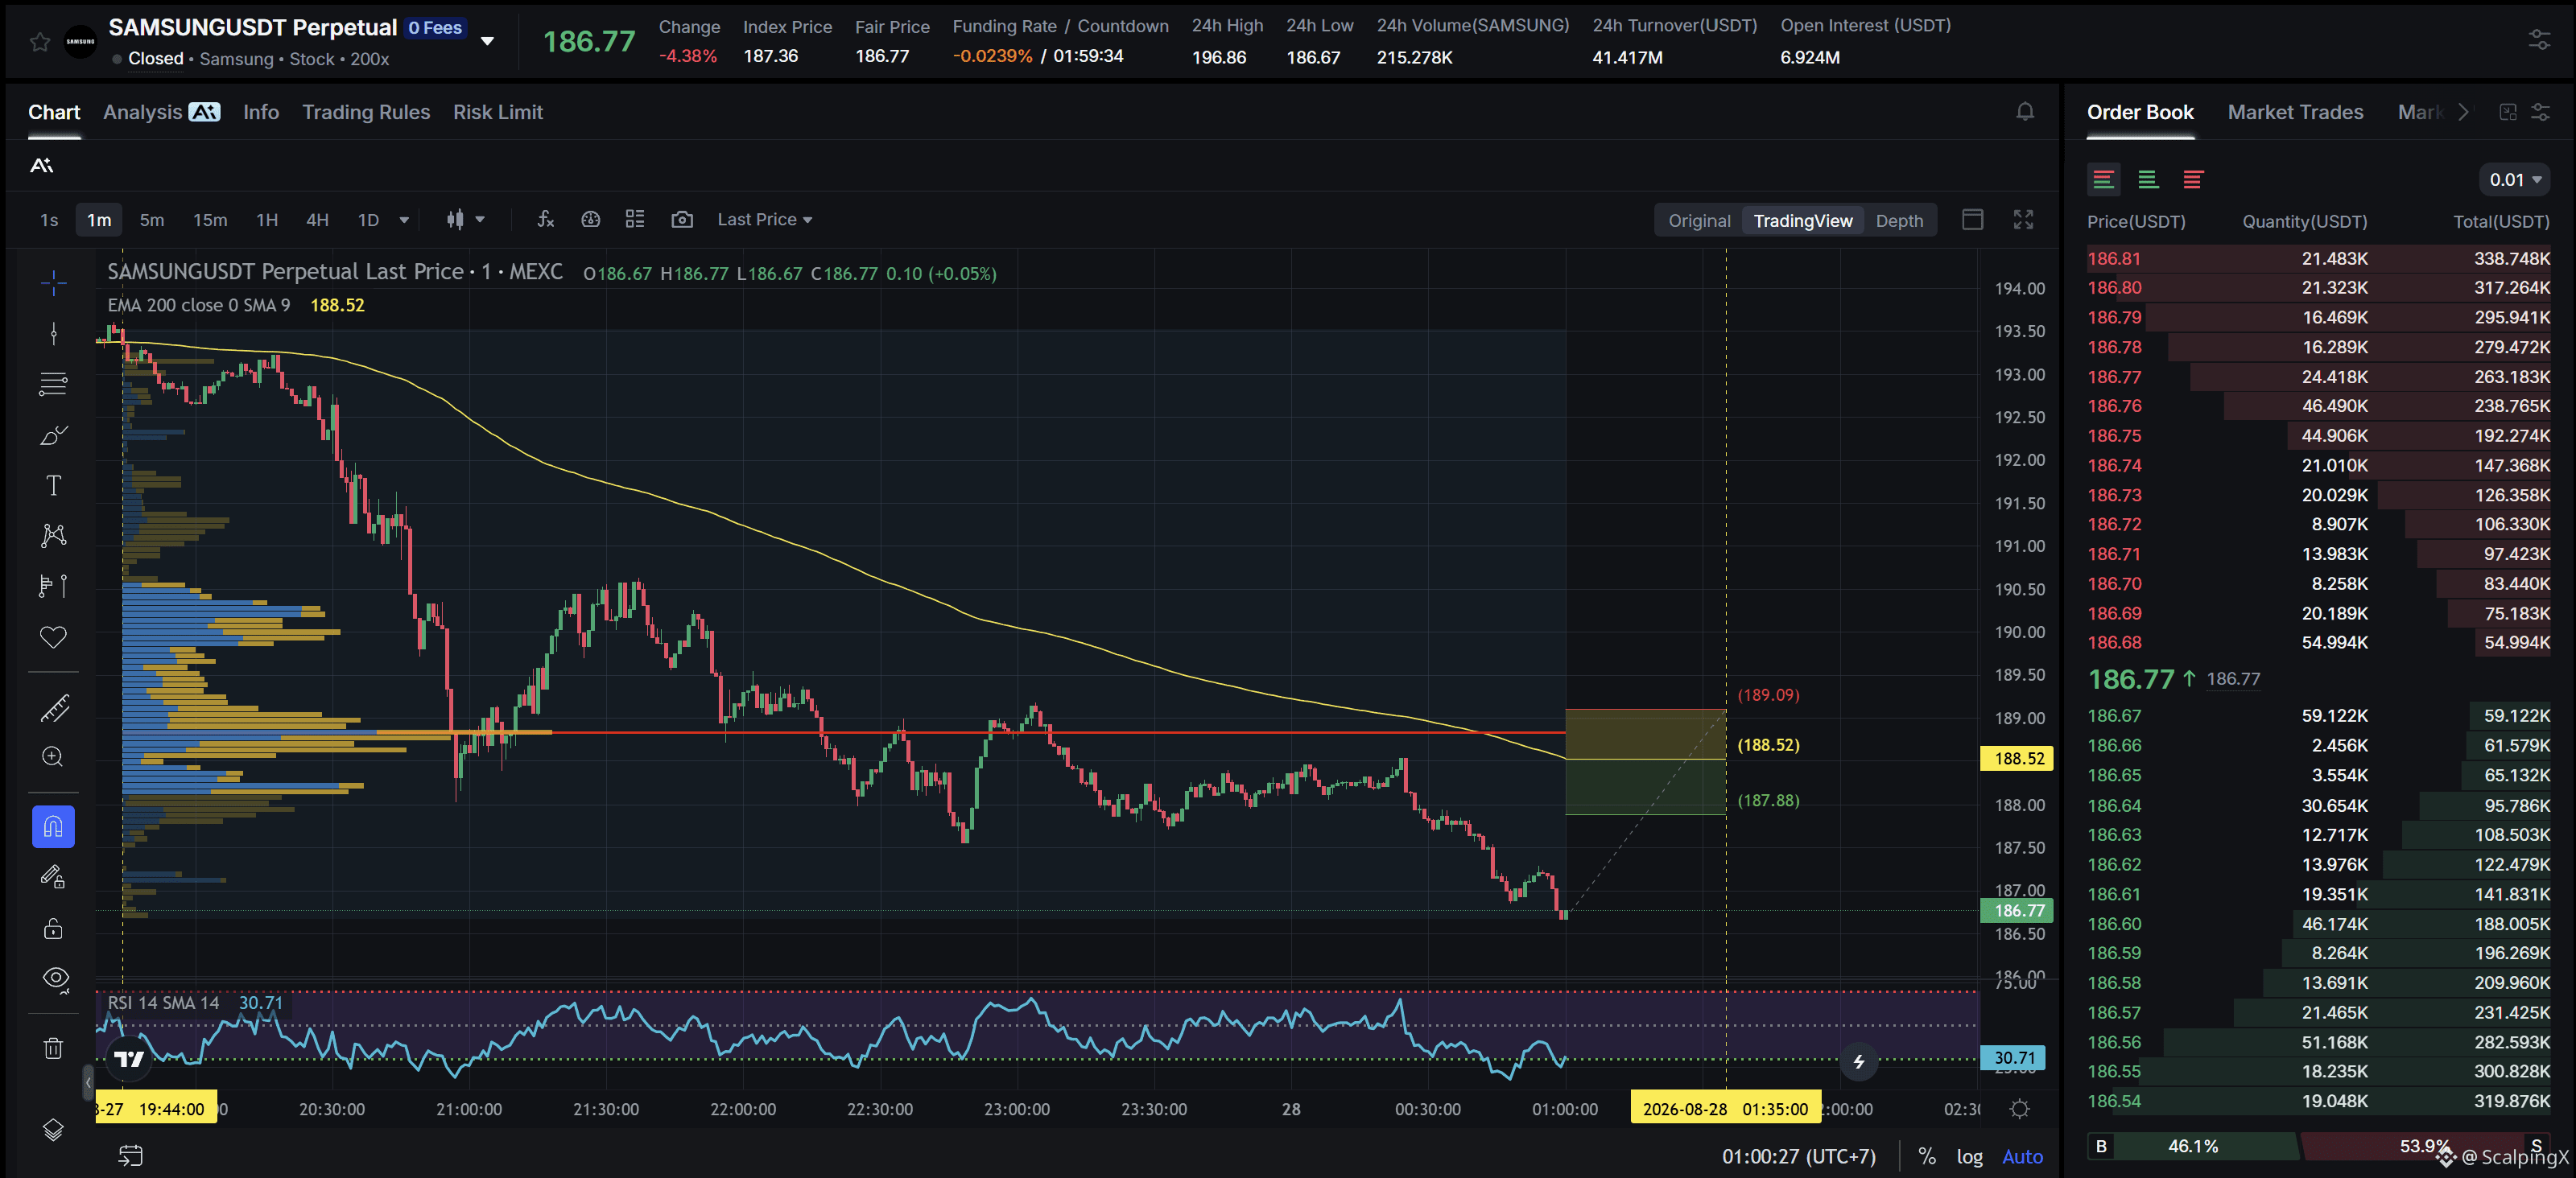Toggle hide all drawings eye icon

(x=55, y=979)
